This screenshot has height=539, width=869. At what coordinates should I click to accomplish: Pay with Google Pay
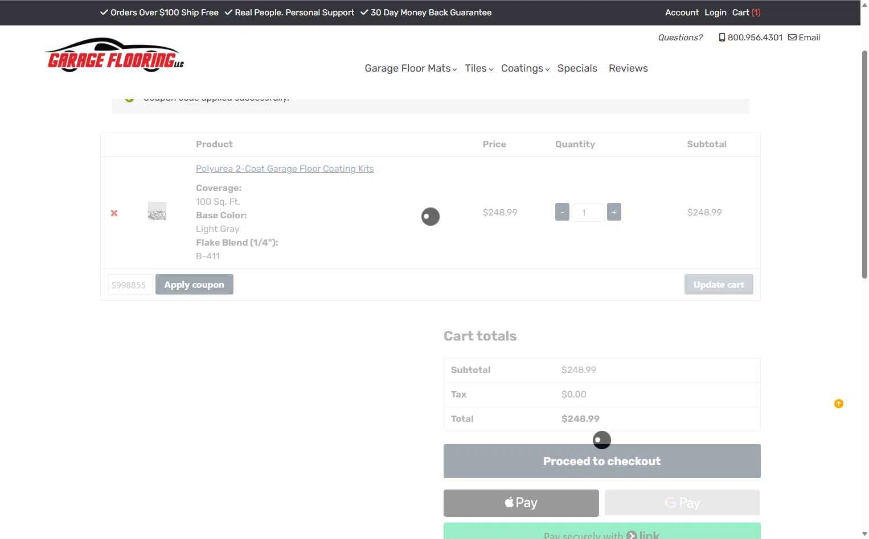[682, 503]
